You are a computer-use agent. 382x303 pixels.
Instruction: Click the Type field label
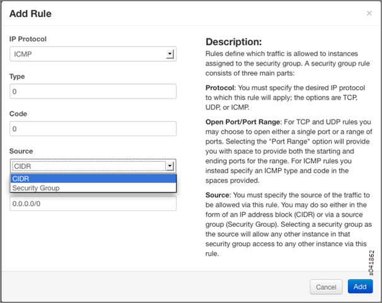pyautogui.click(x=17, y=76)
